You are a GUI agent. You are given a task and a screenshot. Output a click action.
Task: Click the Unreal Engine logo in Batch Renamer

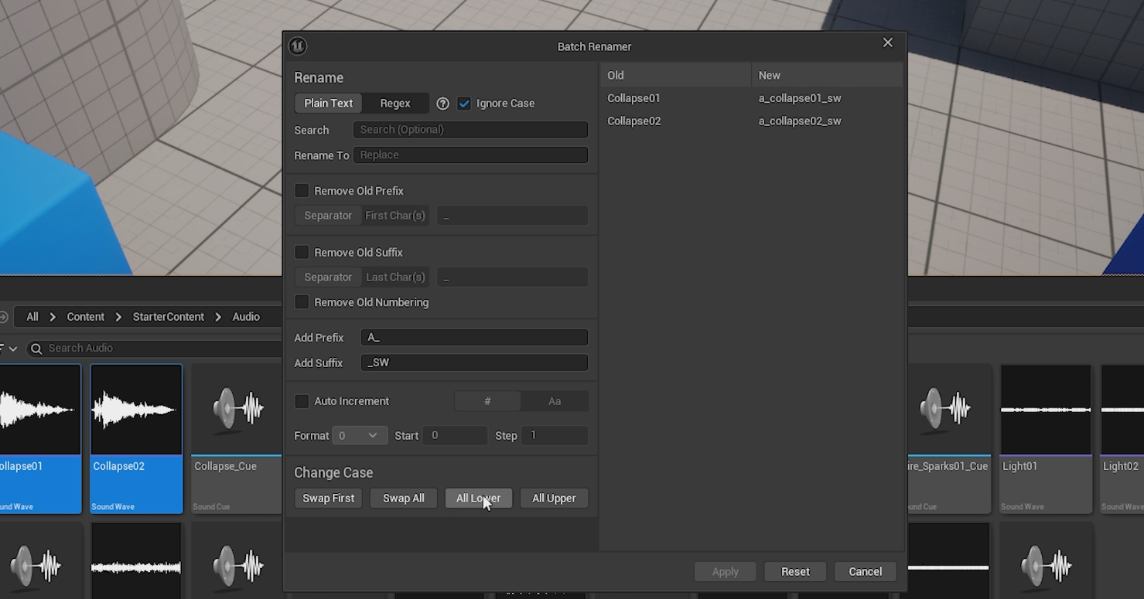298,46
